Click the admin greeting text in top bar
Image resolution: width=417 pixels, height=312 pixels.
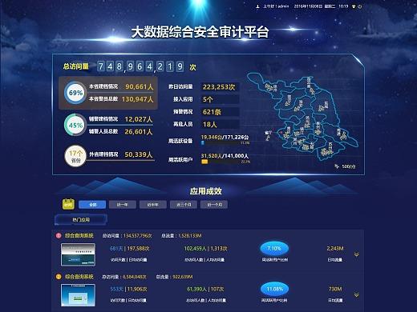coord(276,6)
